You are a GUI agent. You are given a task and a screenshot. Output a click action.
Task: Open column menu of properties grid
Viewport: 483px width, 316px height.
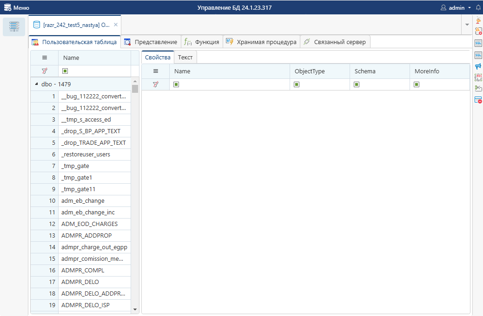(156, 71)
